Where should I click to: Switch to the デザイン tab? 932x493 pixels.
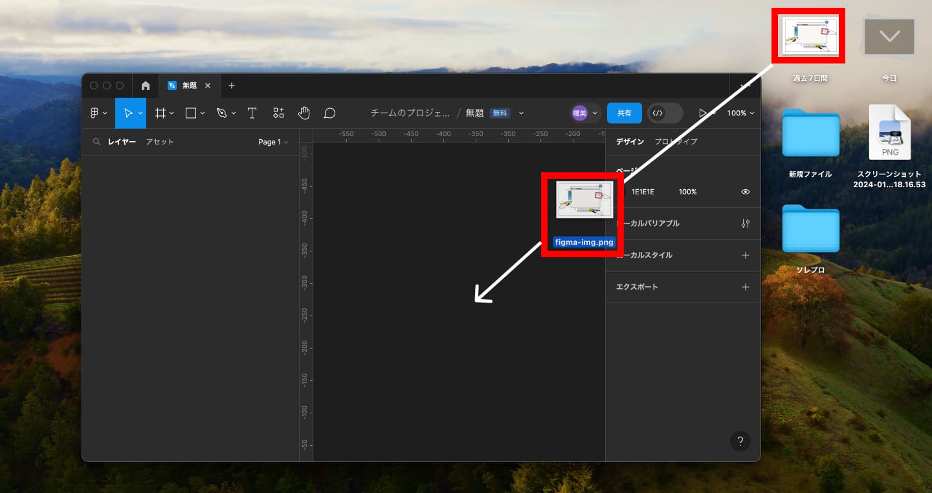click(x=630, y=142)
